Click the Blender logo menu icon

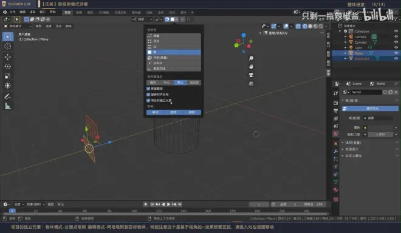tap(5, 12)
